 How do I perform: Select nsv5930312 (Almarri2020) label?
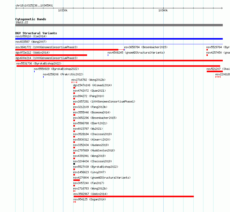[x=92, y=140]
